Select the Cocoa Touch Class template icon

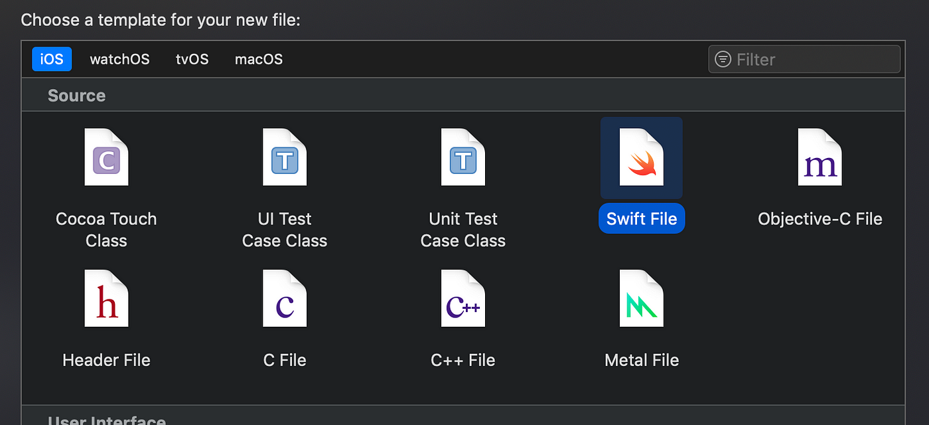(x=106, y=157)
